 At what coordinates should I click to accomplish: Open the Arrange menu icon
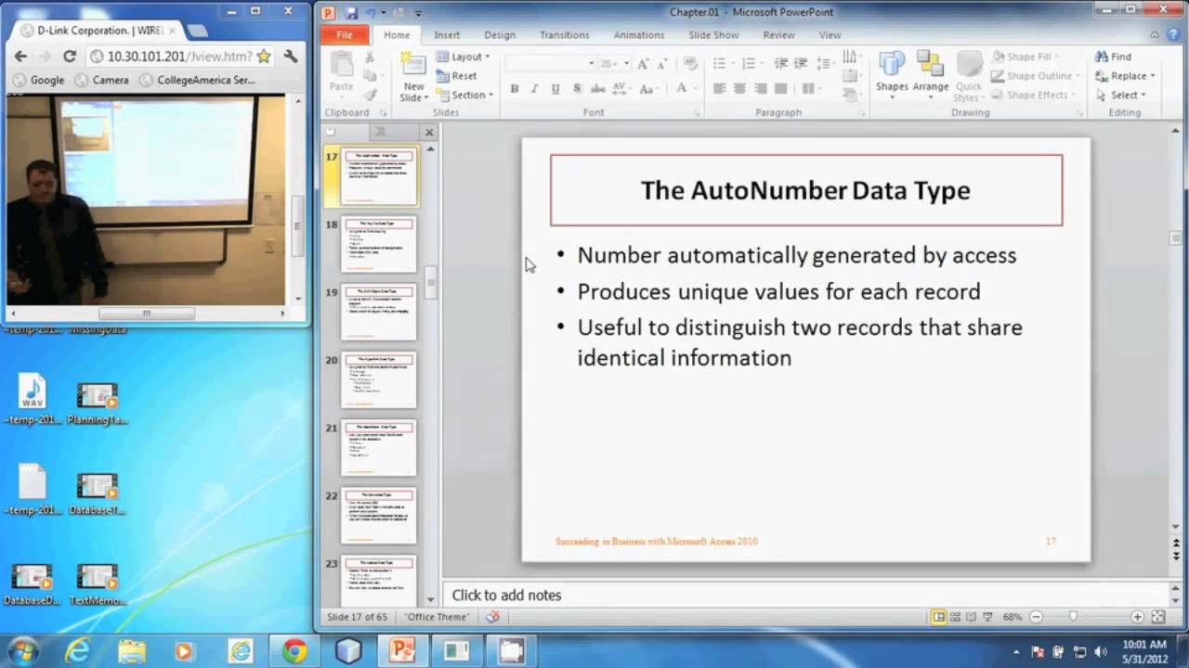click(930, 65)
